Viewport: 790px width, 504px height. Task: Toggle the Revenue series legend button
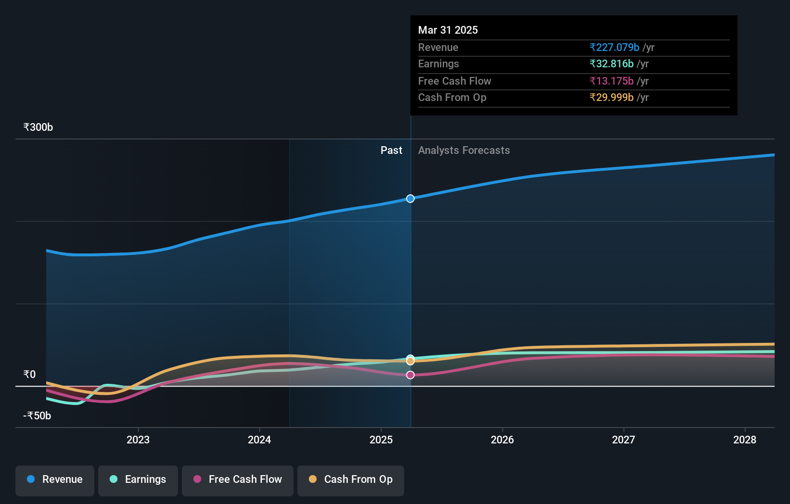pyautogui.click(x=55, y=480)
